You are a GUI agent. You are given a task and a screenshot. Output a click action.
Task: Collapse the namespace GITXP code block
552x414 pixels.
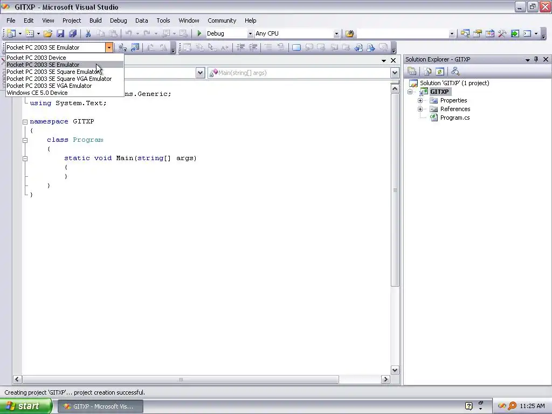pyautogui.click(x=25, y=122)
